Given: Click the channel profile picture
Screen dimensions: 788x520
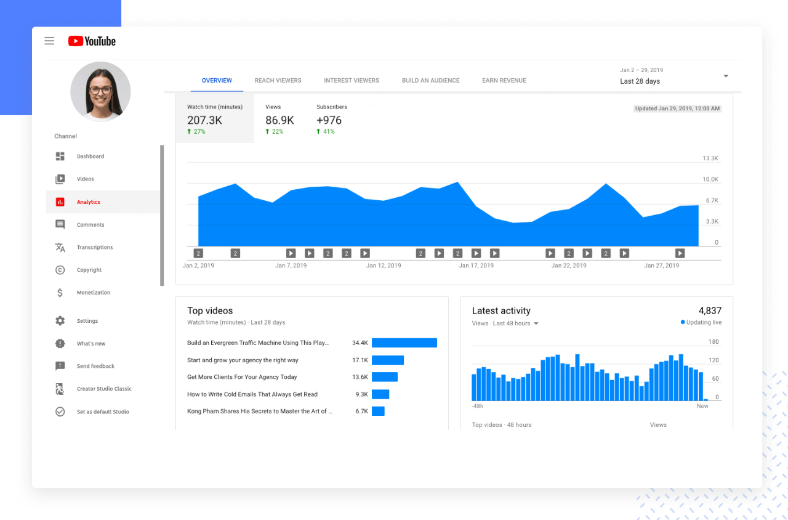Looking at the screenshot, I should (x=100, y=92).
